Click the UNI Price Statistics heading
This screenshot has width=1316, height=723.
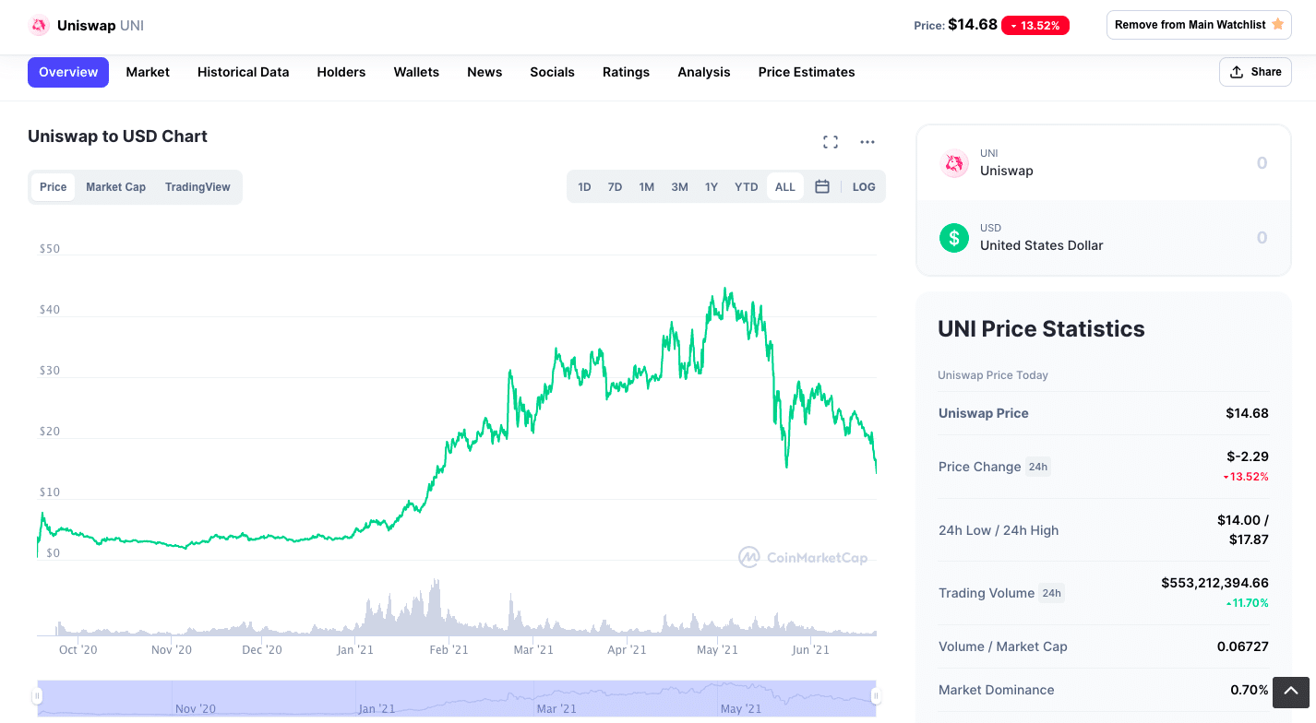pyautogui.click(x=1041, y=329)
